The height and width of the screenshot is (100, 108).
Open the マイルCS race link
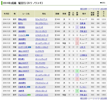[x=22, y=35]
